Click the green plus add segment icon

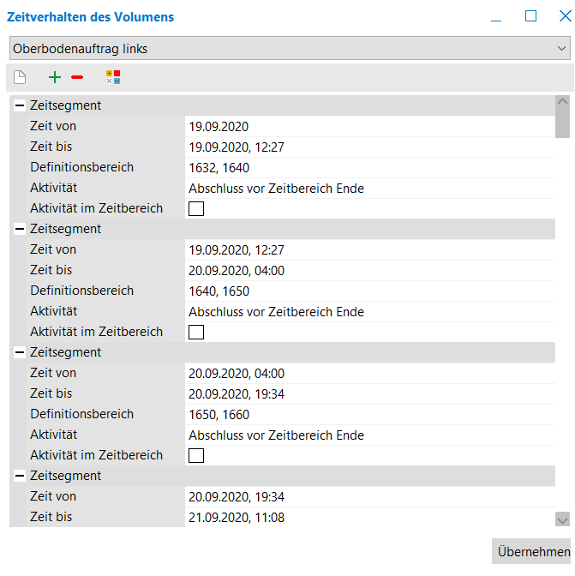coord(55,77)
